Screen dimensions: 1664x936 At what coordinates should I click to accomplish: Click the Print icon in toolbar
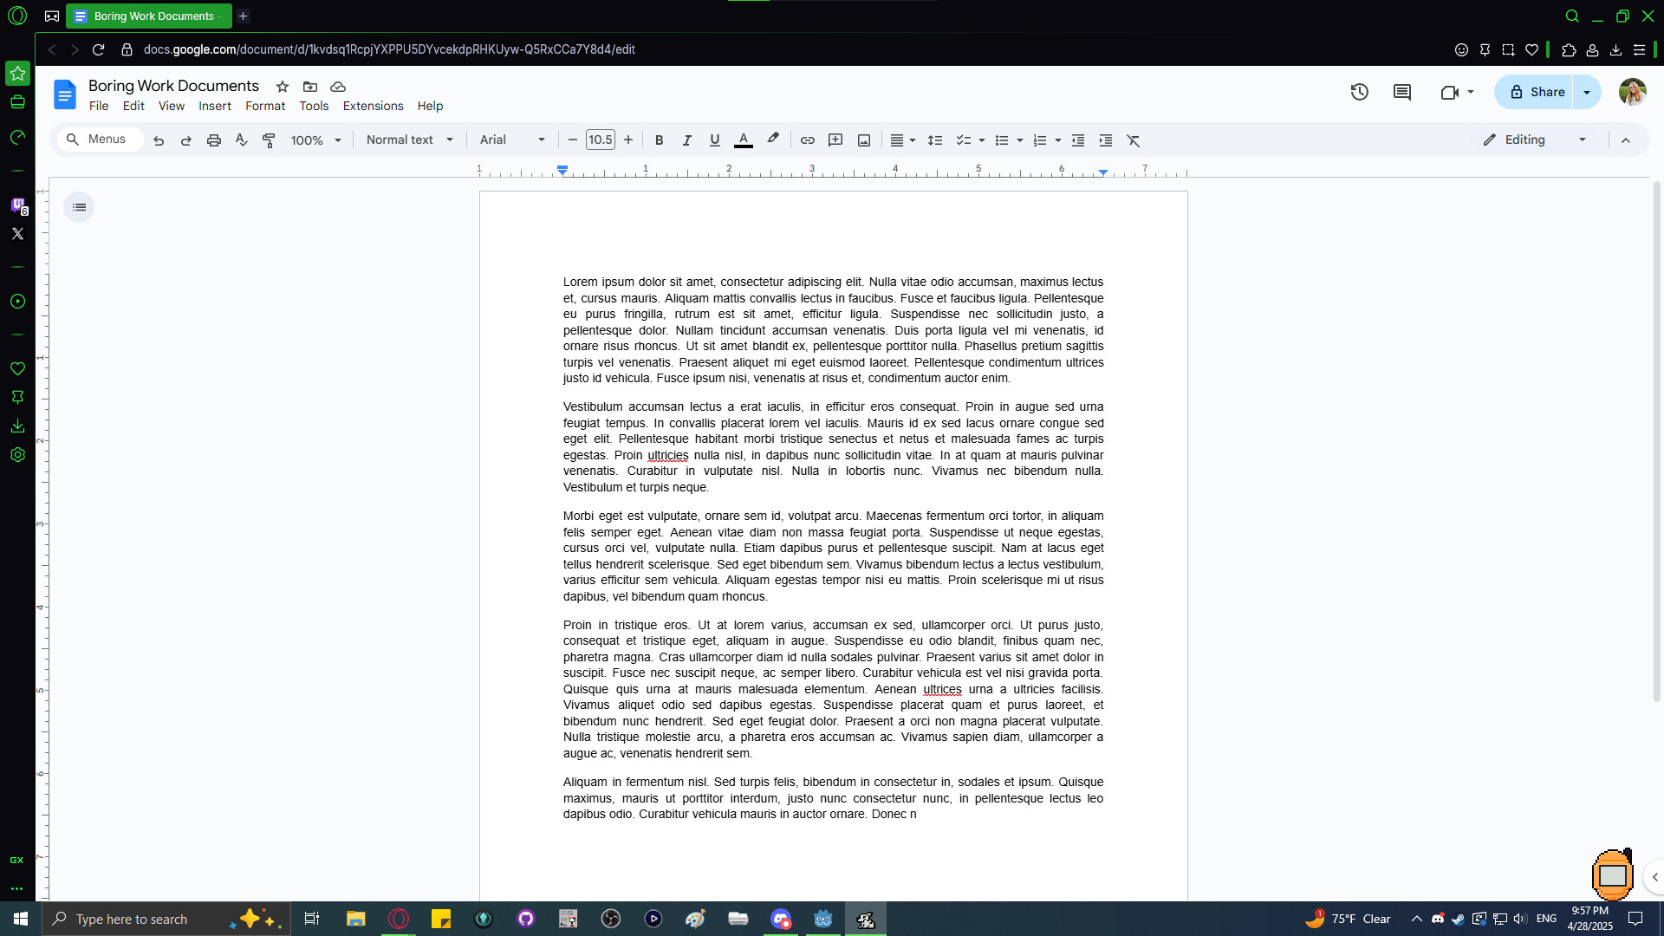click(213, 140)
